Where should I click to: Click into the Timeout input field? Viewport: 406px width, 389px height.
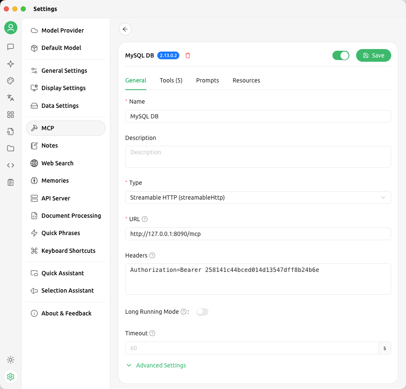click(252, 348)
